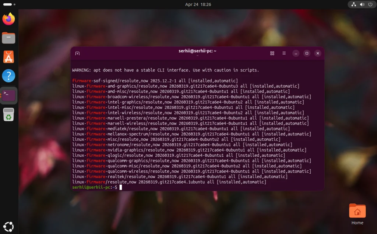Click the linux-firmware-intel-misc line

click(183, 107)
